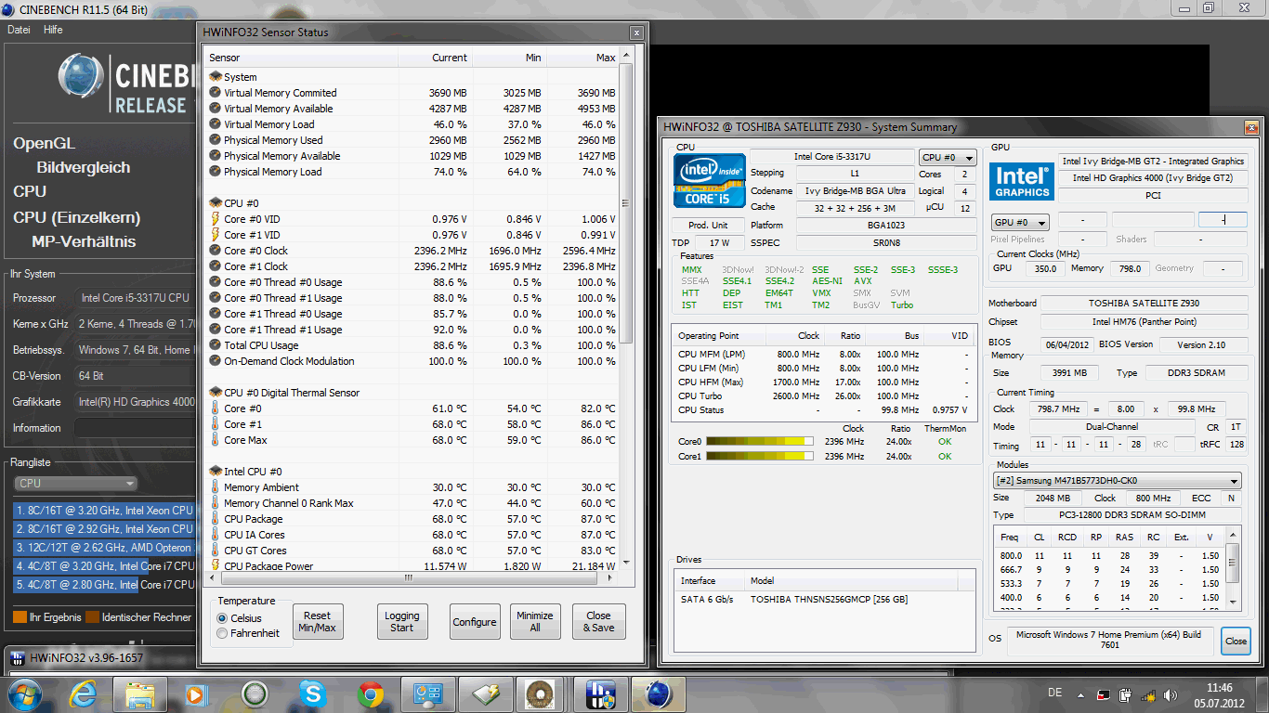Click the System group chip icon
This screenshot has height=713, width=1269.
(216, 77)
